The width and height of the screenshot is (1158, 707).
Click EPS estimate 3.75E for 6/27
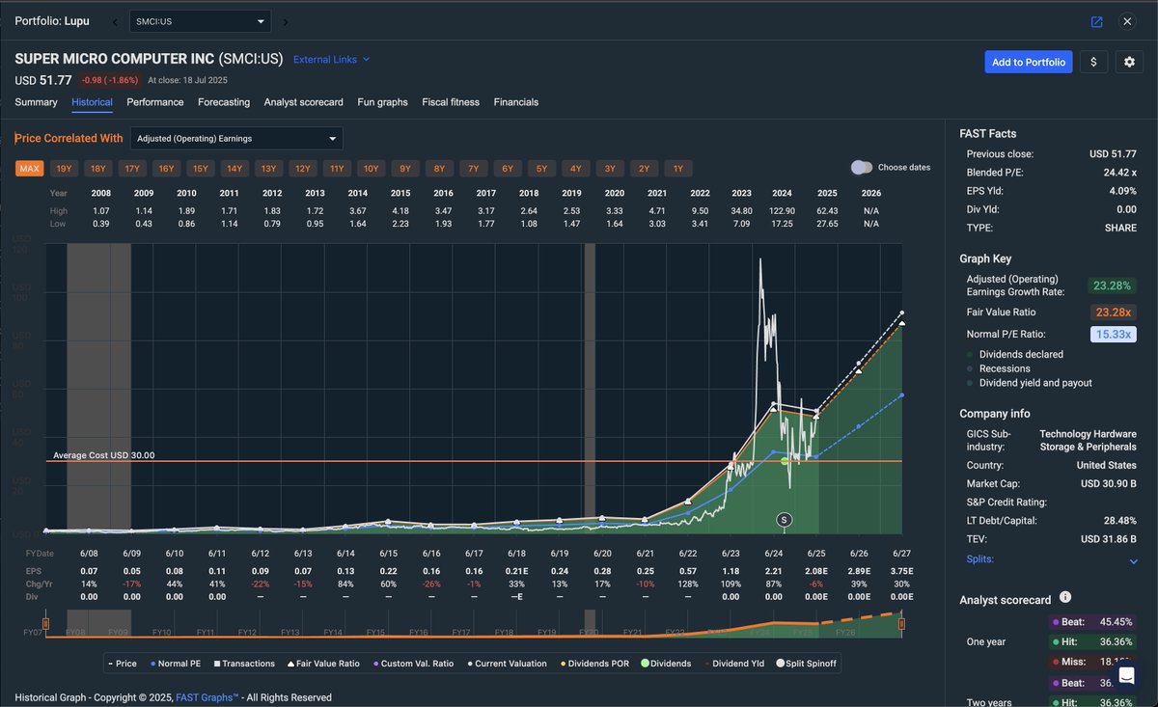tap(900, 570)
